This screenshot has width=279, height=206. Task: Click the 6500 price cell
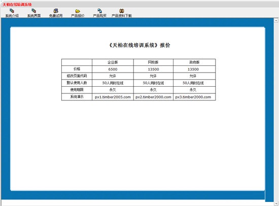point(113,69)
